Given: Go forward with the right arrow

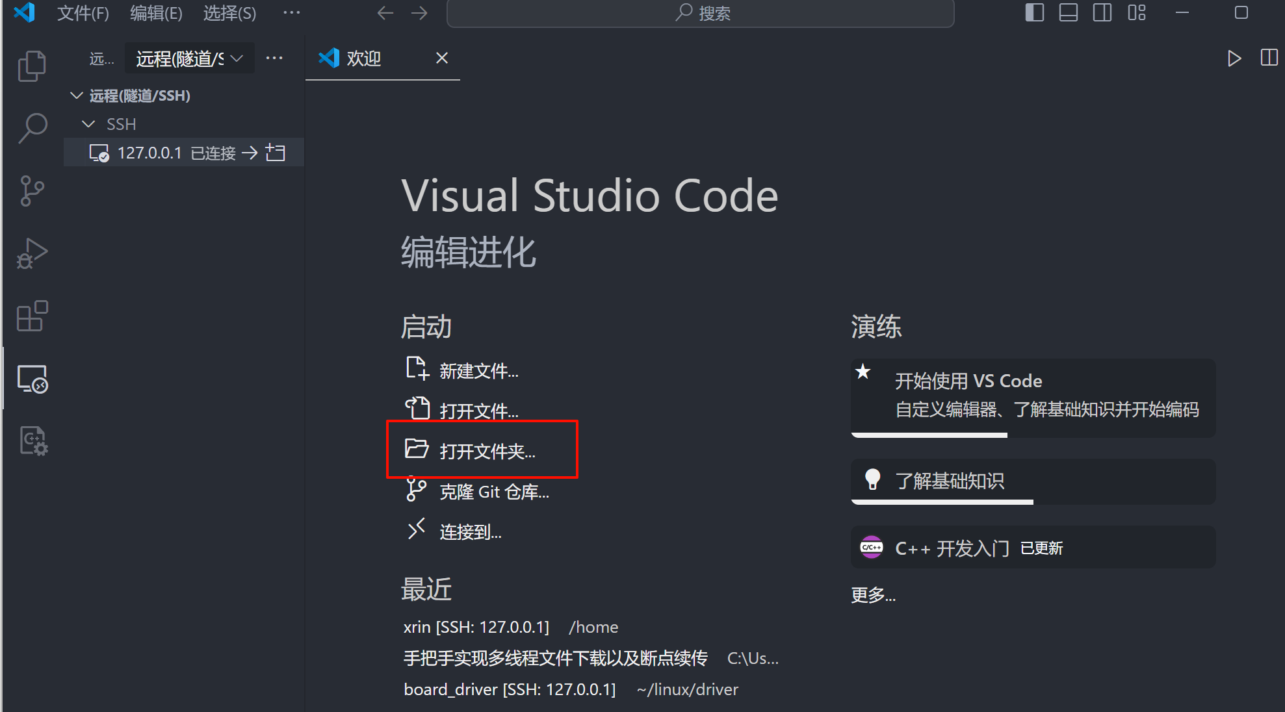Looking at the screenshot, I should coord(419,13).
